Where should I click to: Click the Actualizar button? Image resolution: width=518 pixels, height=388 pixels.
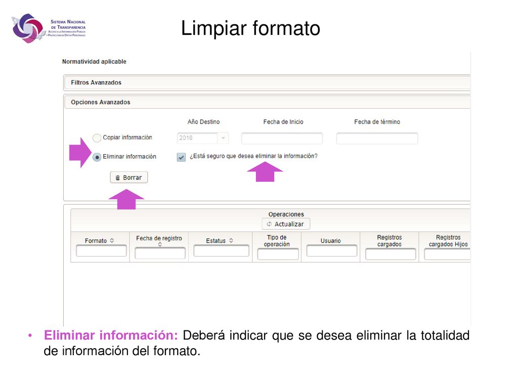coord(286,224)
